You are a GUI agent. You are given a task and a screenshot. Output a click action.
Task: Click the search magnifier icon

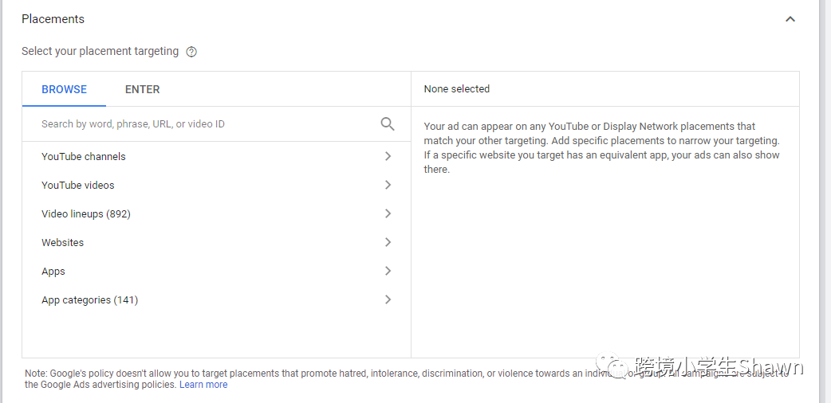point(388,123)
